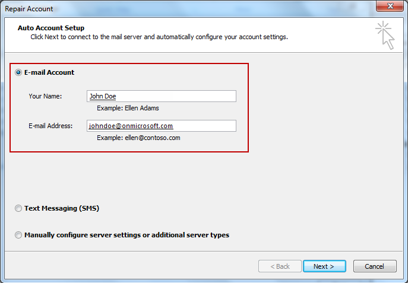The width and height of the screenshot is (408, 283).
Task: Click the Repair Account title bar
Action: click(x=178, y=8)
